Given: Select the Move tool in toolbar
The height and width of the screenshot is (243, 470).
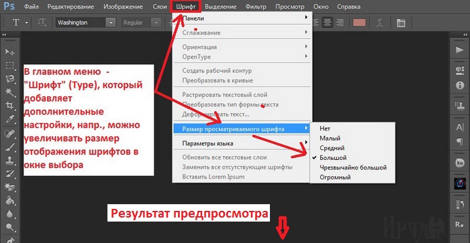Looking at the screenshot, I should pos(9,52).
